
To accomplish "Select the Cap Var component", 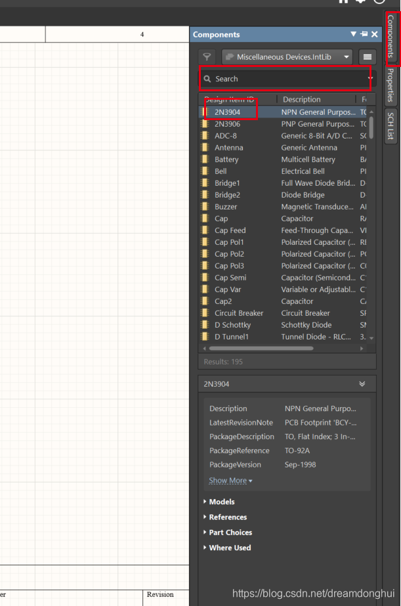I will click(x=283, y=290).
